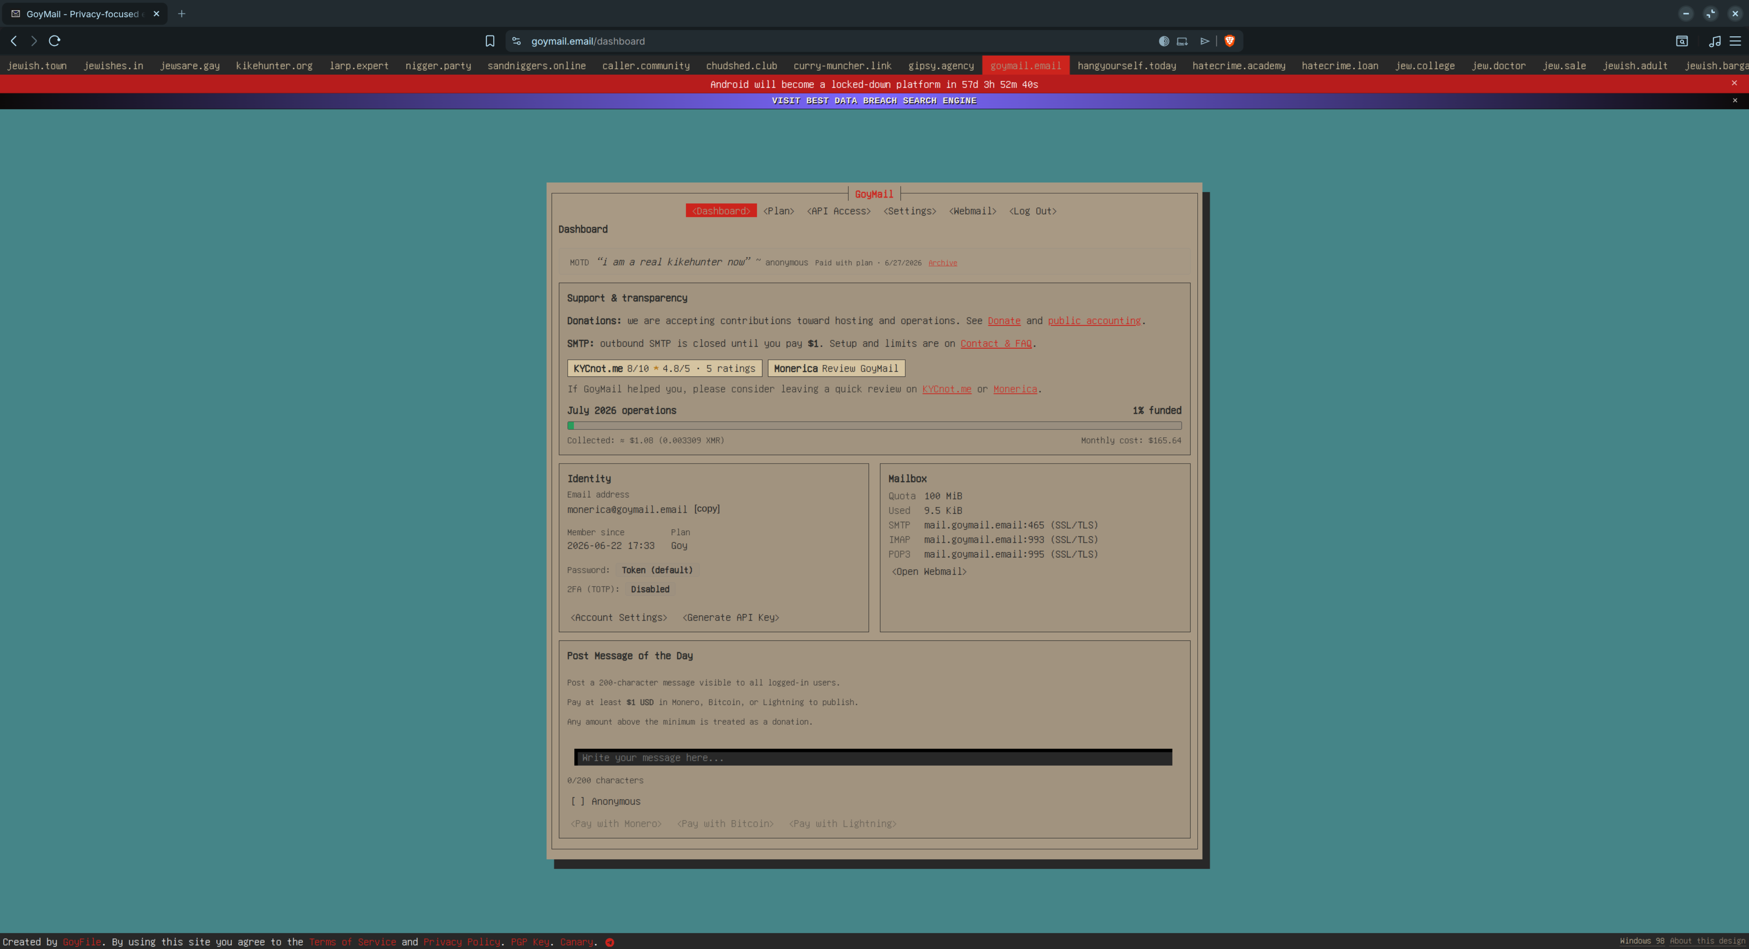
Task: Click the Quota value '100 MiB'
Action: click(x=943, y=496)
